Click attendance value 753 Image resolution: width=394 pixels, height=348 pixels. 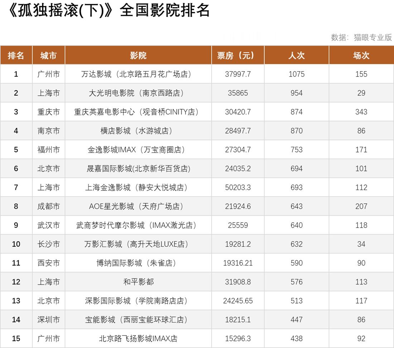point(297,150)
